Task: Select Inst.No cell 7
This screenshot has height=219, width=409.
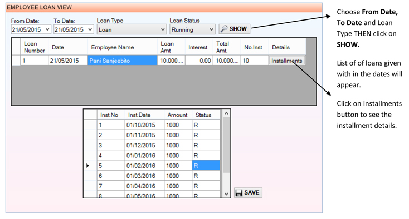Action: click(111, 186)
